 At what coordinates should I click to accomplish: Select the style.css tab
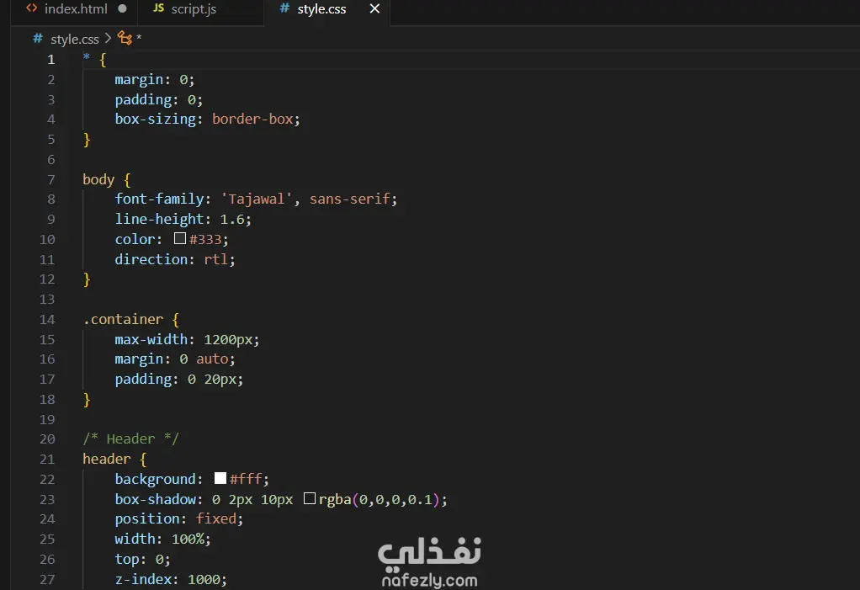321,9
